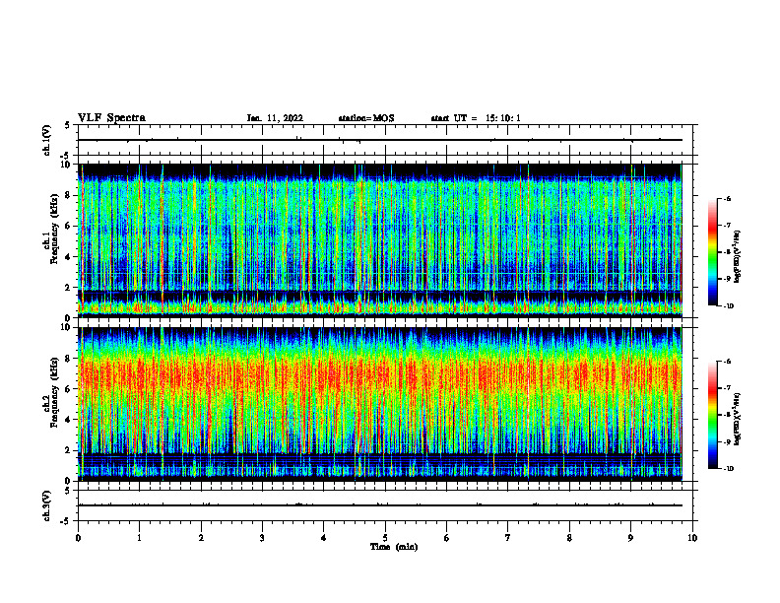This screenshot has height=603, width=780.
Task: Click the ch.3 voltage waveform trace
Action: coord(380,505)
